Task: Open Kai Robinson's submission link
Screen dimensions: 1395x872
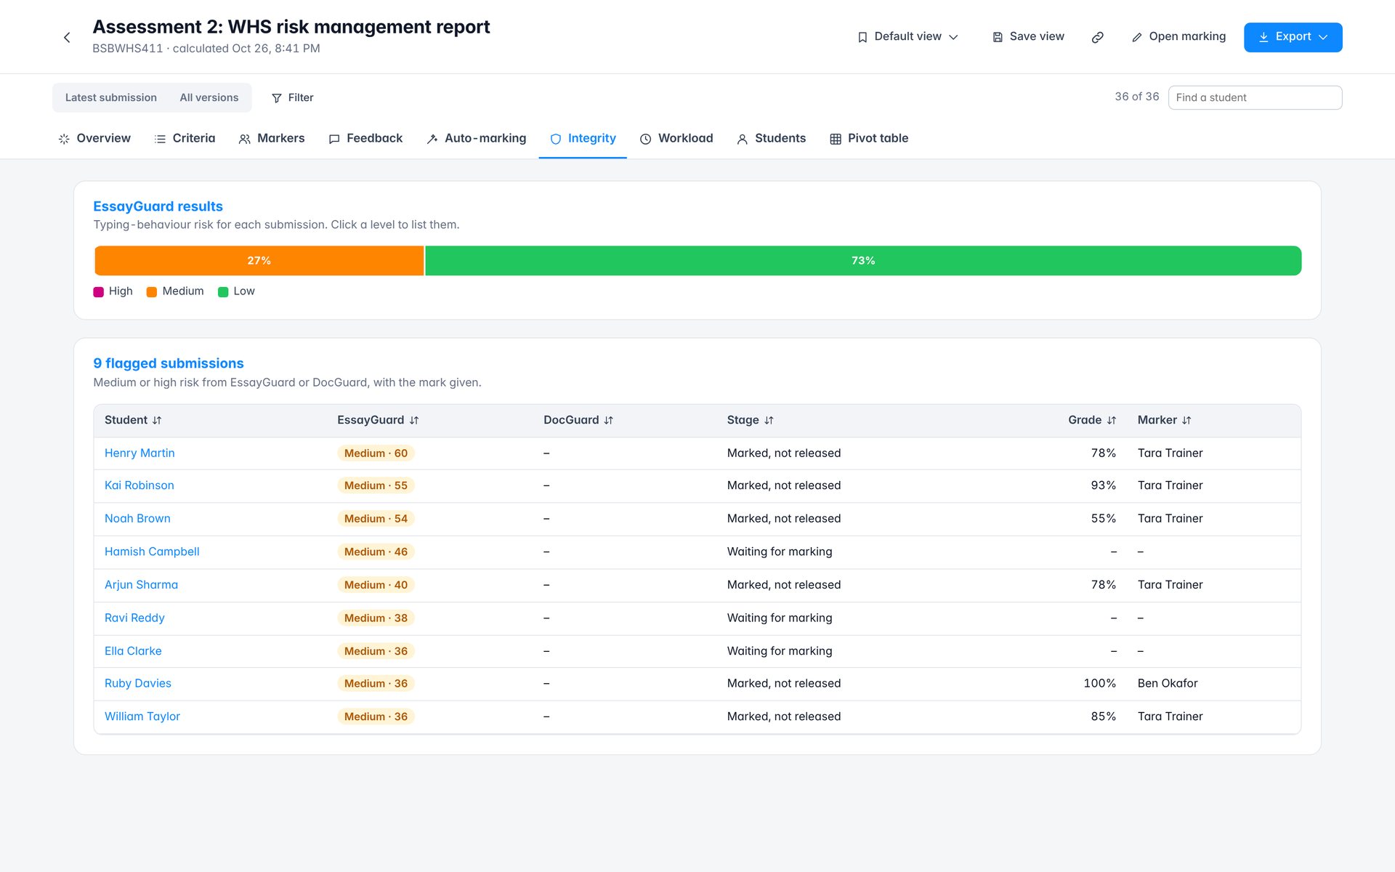Action: (139, 485)
